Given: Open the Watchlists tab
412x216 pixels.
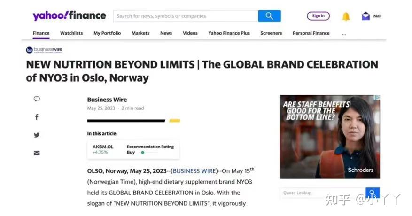Looking at the screenshot, I should [x=71, y=33].
